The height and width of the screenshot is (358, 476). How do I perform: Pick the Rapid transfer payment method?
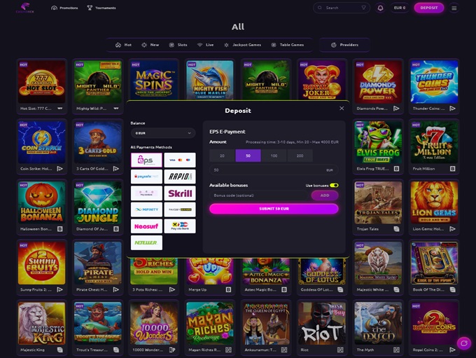[x=180, y=177]
